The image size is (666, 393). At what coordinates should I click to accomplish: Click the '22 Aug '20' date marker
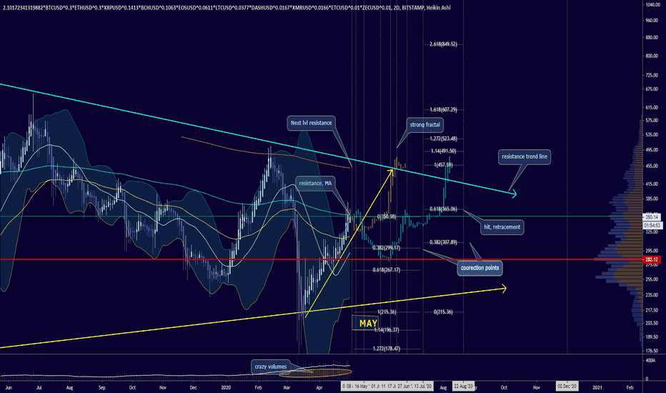tap(463, 386)
